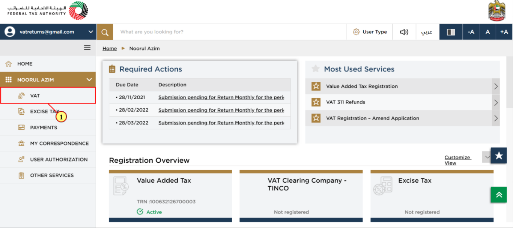513x228 pixels.
Task: Increase font size with +A
Action: click(x=504, y=32)
